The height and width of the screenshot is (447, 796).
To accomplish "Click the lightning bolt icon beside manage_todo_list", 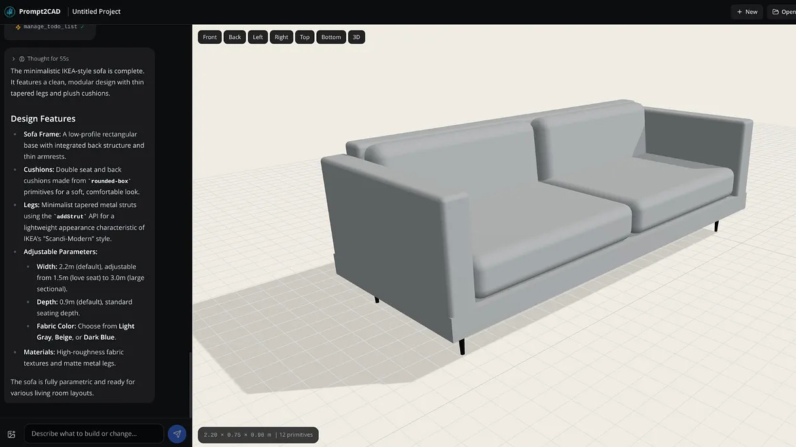I will tap(18, 27).
